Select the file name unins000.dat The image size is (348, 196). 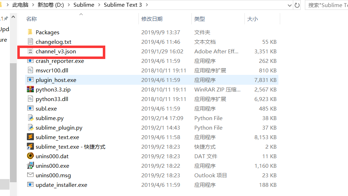click(x=52, y=156)
